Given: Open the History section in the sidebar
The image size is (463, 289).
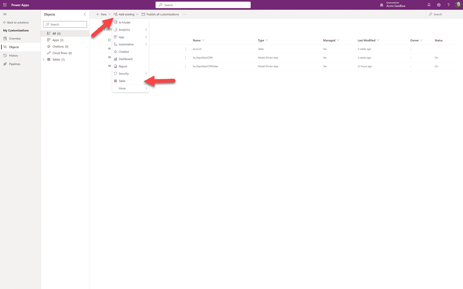Looking at the screenshot, I should tap(13, 55).
